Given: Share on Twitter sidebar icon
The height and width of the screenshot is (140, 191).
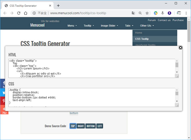Looking at the screenshot, I should click(x=3, y=93).
